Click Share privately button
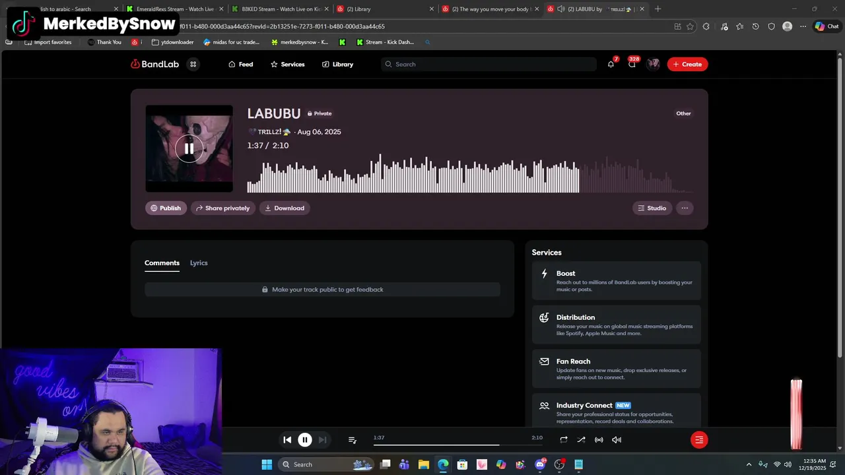This screenshot has width=845, height=475. (x=222, y=208)
